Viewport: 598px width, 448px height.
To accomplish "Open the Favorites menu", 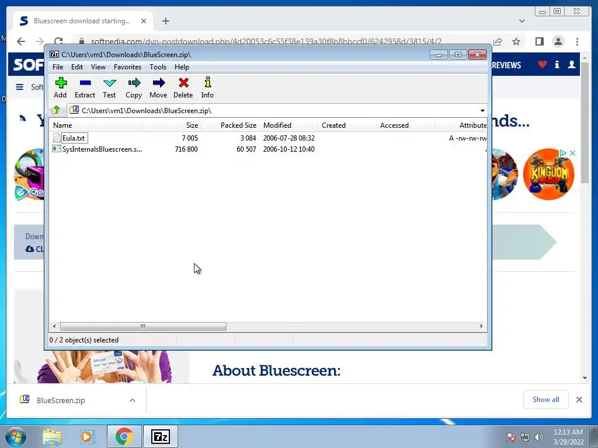I will pyautogui.click(x=127, y=67).
